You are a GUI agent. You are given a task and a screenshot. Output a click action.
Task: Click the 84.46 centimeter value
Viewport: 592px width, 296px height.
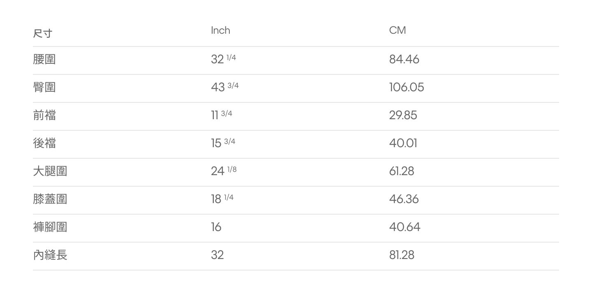(x=404, y=60)
